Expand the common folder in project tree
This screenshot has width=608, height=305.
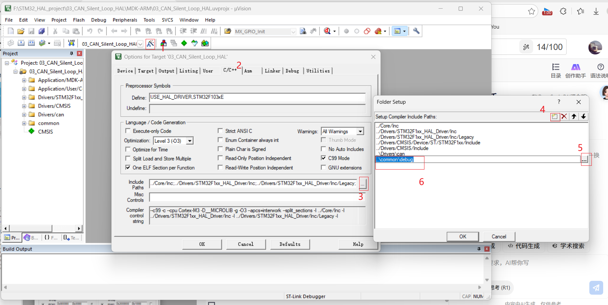coord(24,123)
